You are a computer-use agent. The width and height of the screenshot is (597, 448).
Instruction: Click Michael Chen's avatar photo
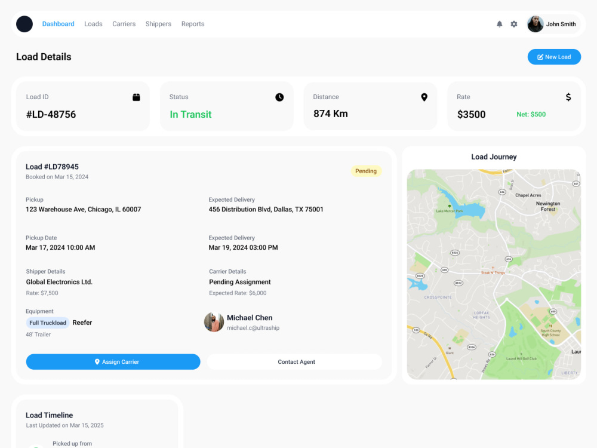click(214, 322)
